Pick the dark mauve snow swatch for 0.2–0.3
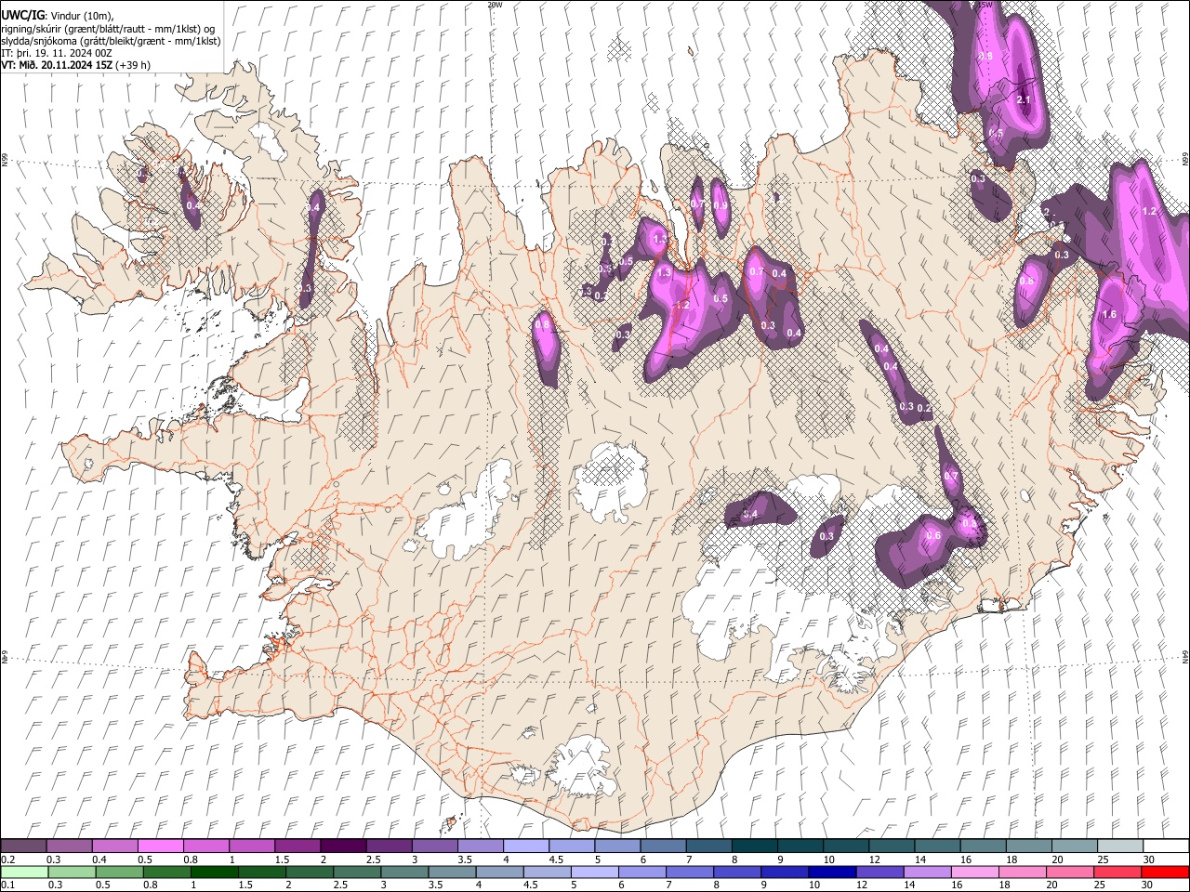Image resolution: width=1190 pixels, height=892 pixels. (23, 846)
